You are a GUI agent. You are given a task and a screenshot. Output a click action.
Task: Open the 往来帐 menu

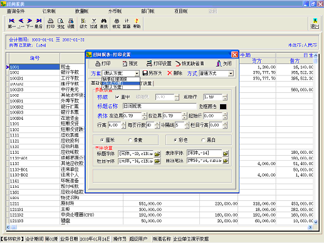coord(49,11)
